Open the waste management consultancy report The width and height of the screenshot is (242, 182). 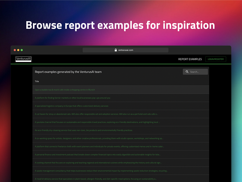101,171
